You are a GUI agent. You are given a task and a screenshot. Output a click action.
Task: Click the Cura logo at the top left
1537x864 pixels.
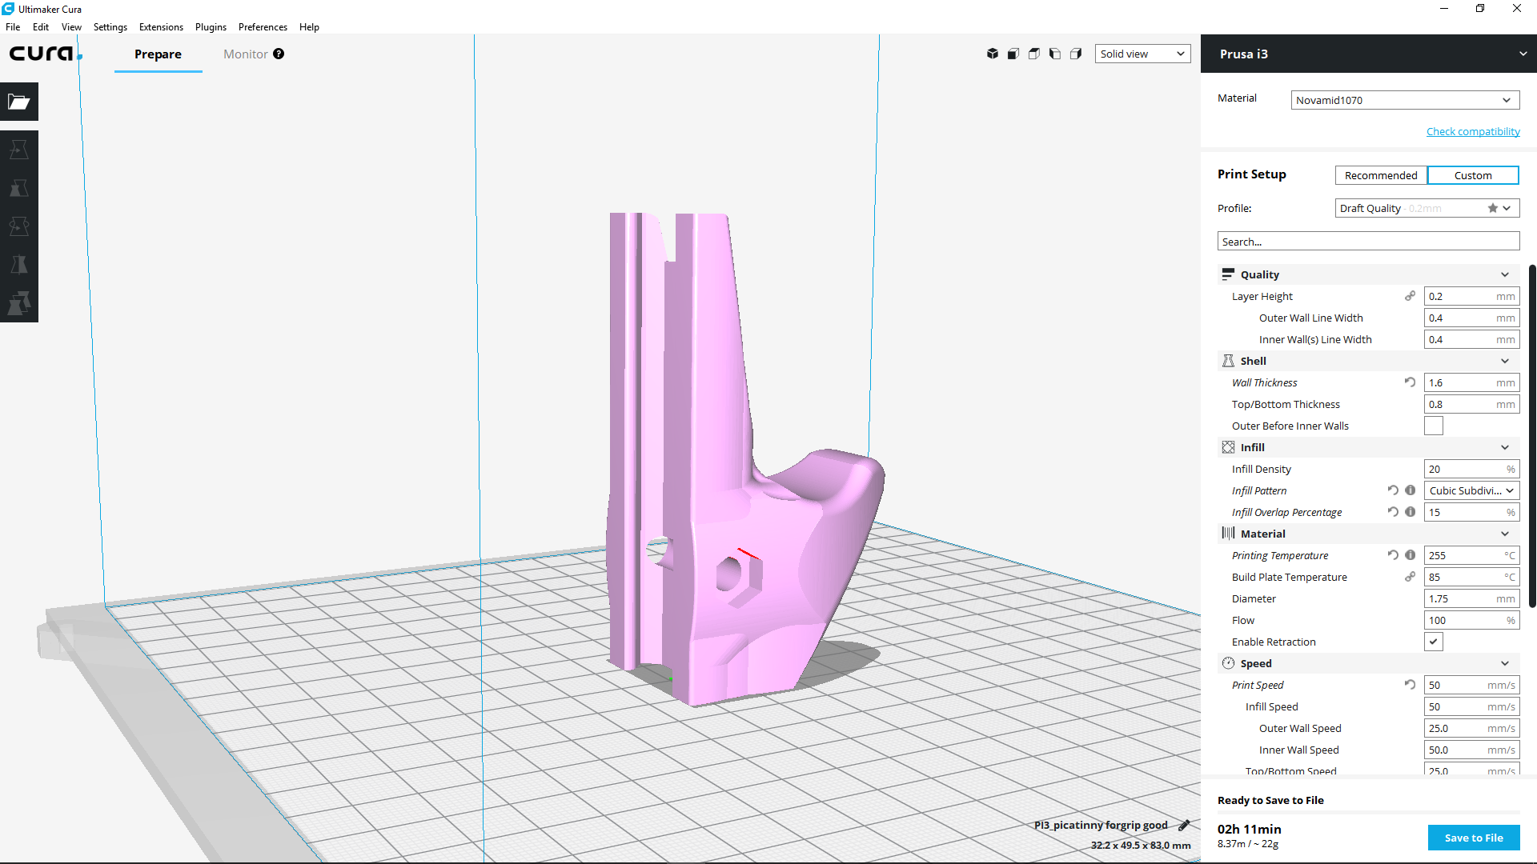click(45, 54)
